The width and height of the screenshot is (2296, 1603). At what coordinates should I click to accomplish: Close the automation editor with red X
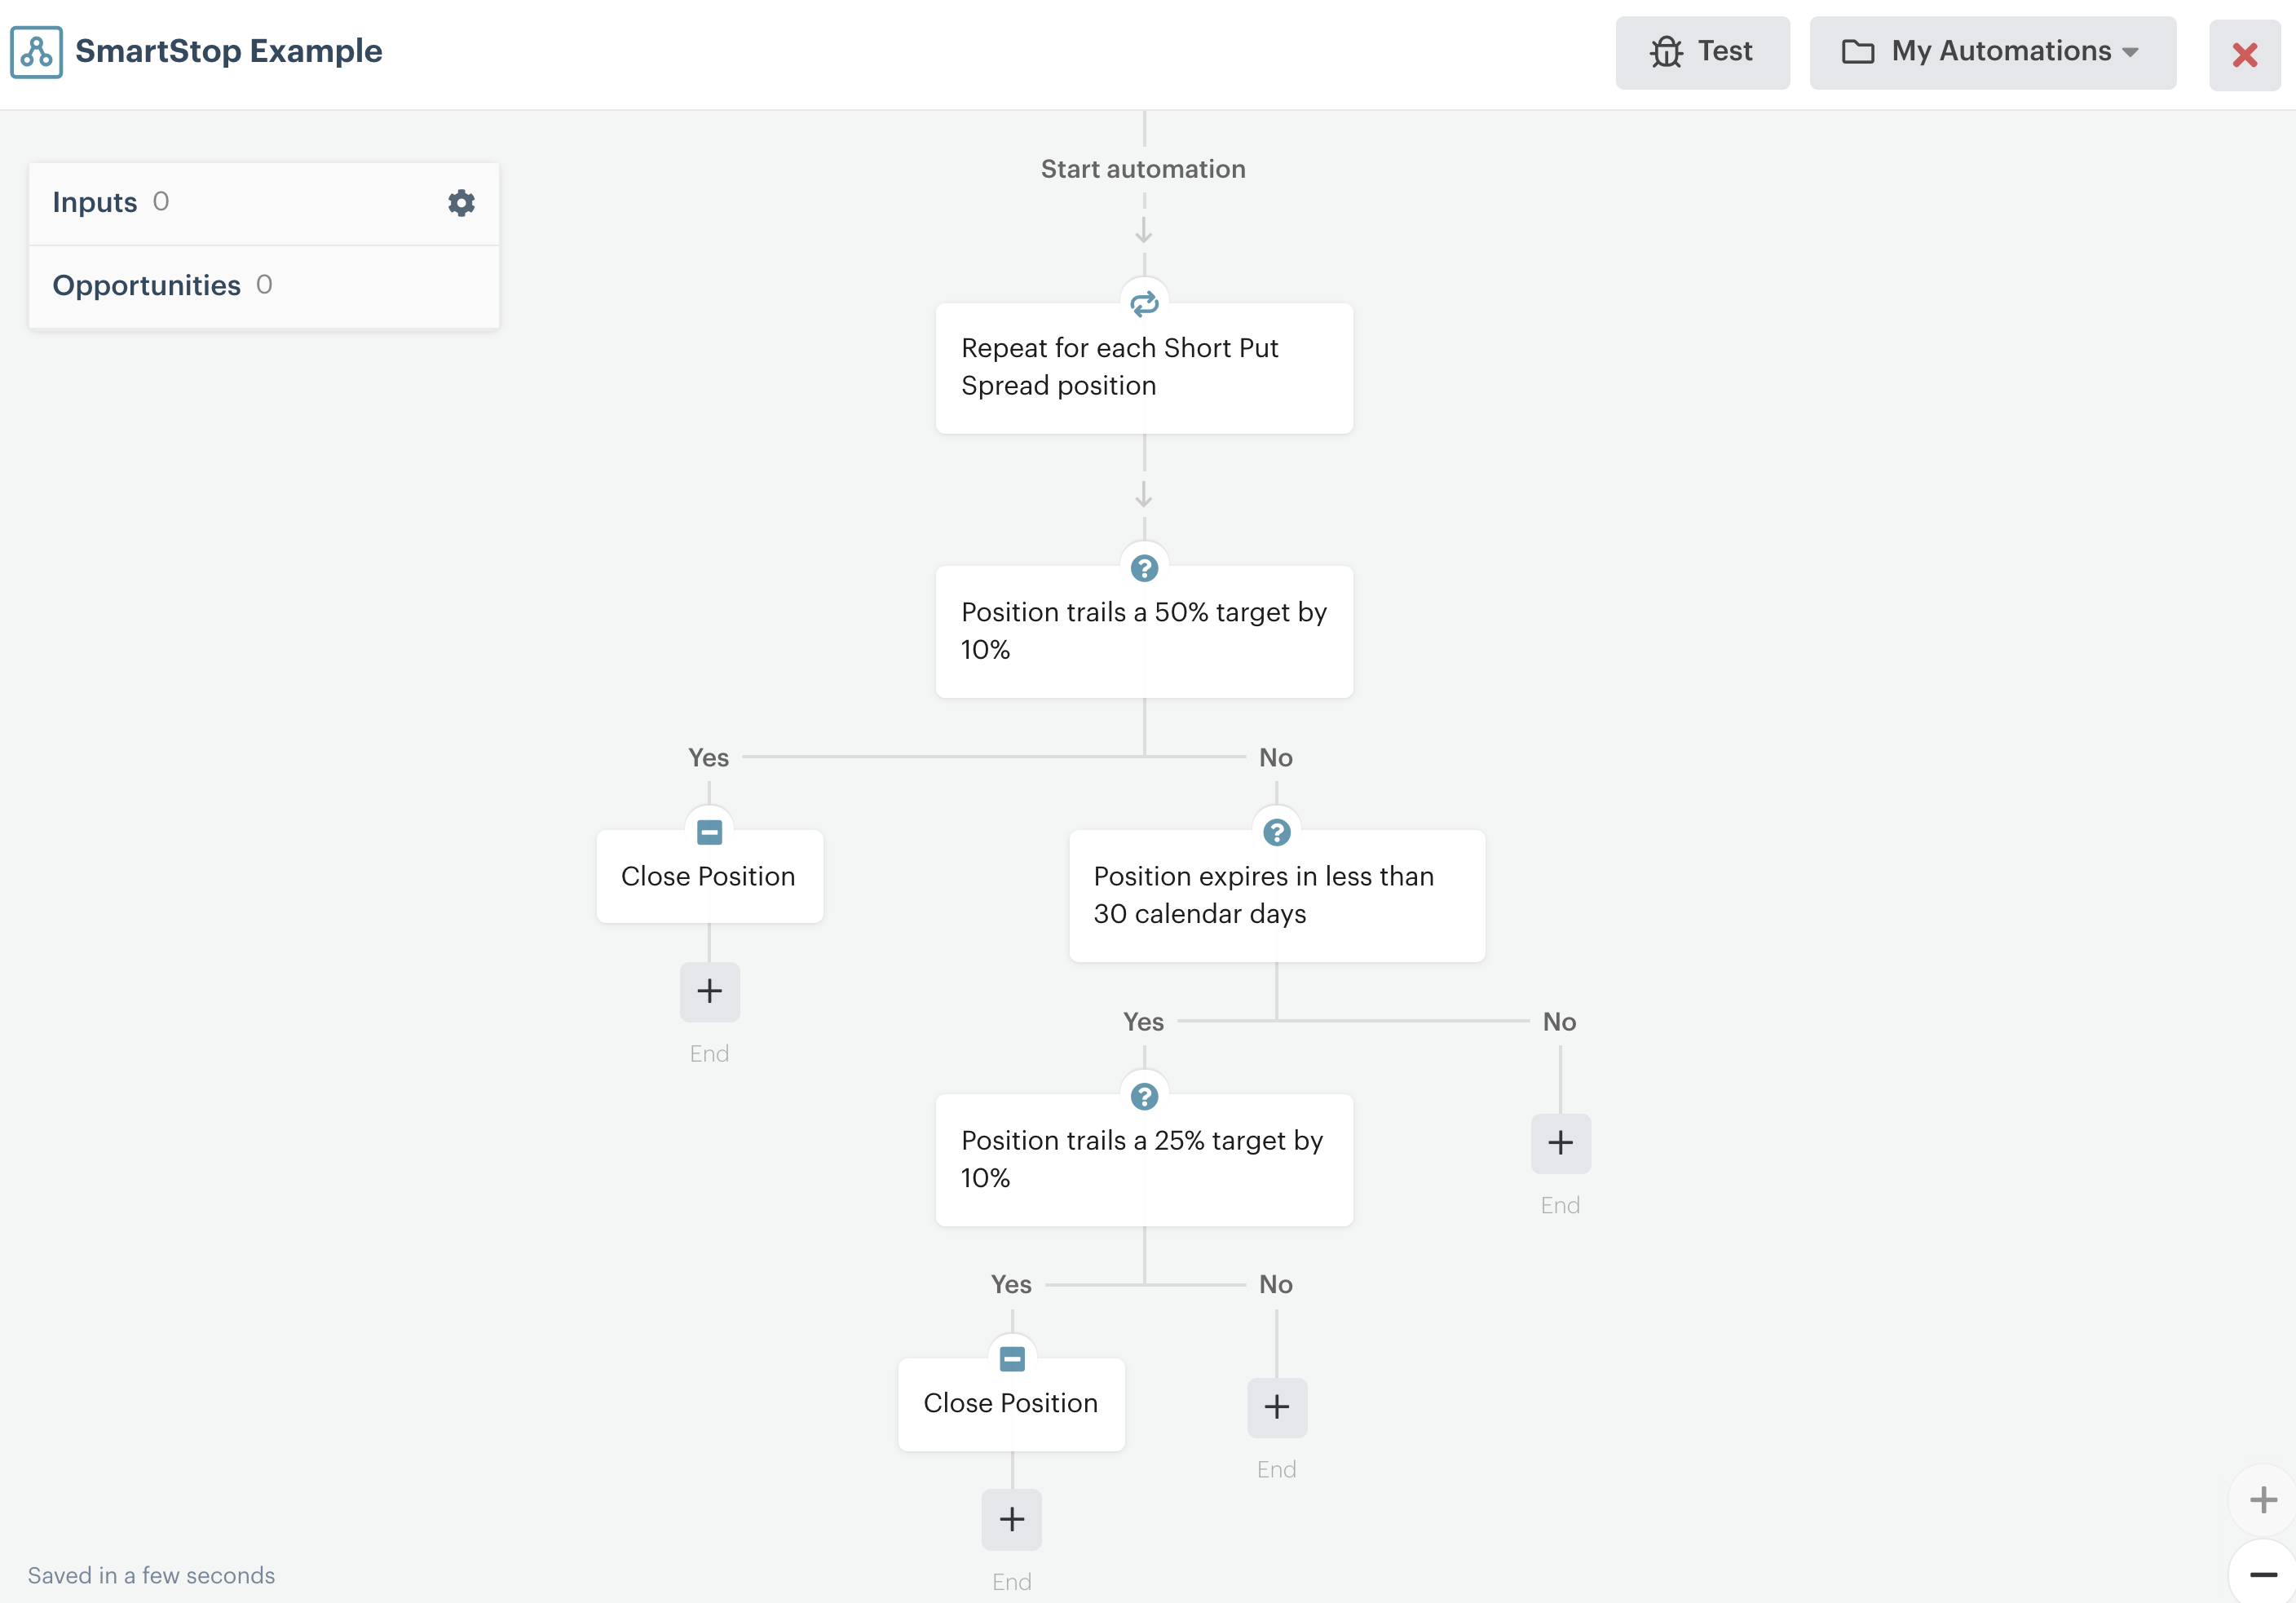tap(2244, 55)
